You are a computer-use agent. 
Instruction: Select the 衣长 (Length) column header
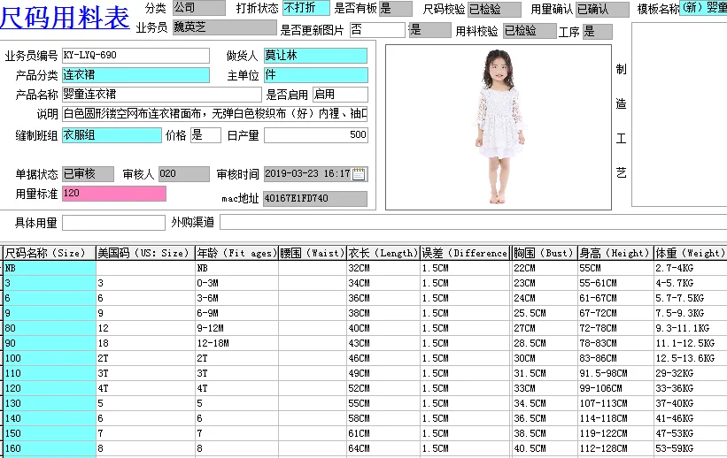pyautogui.click(x=383, y=253)
